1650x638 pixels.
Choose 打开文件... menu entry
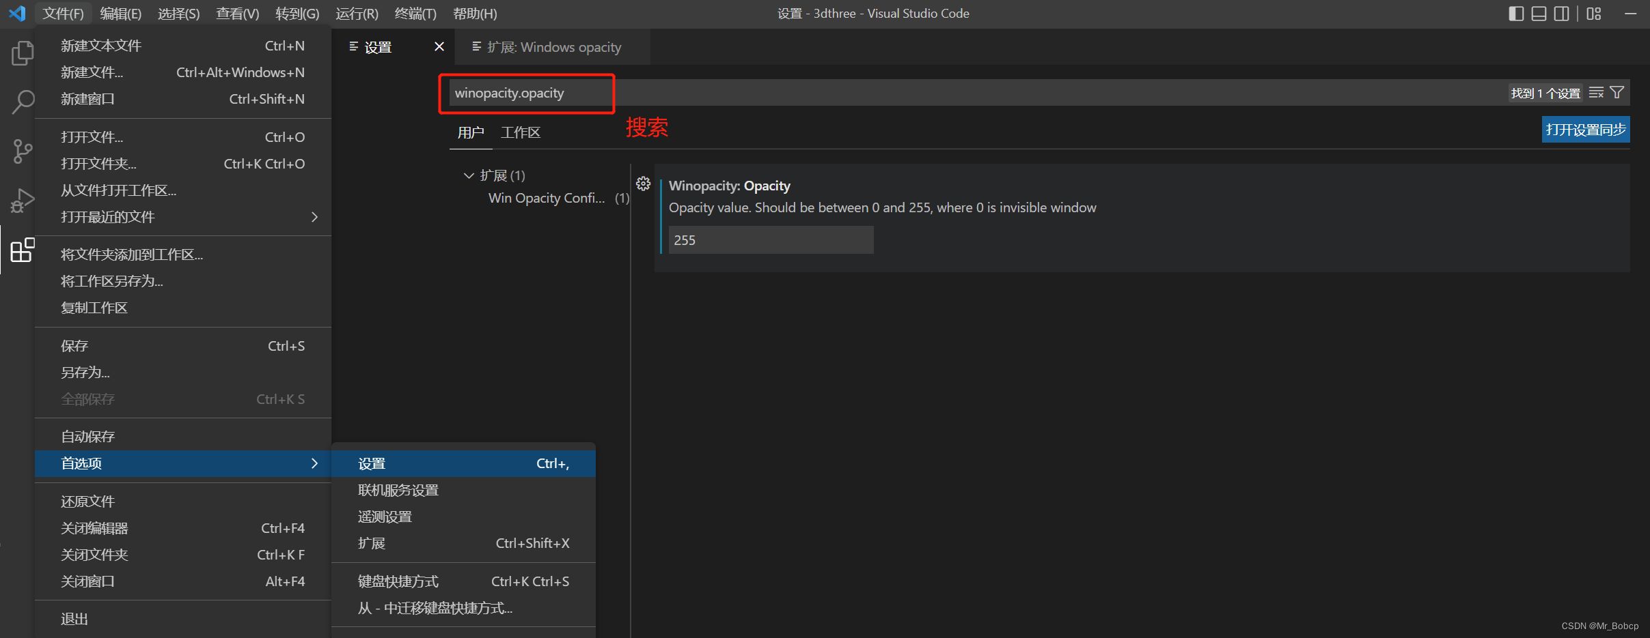coord(183,137)
